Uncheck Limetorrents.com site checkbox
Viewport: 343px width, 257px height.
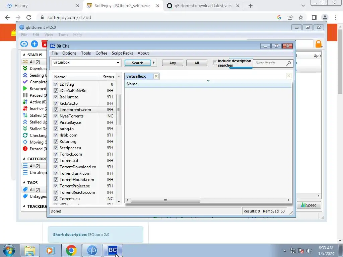[56, 109]
